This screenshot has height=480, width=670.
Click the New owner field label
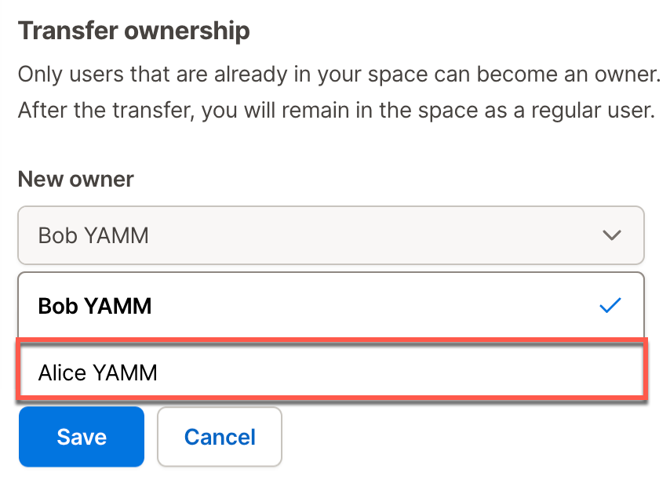tap(75, 179)
